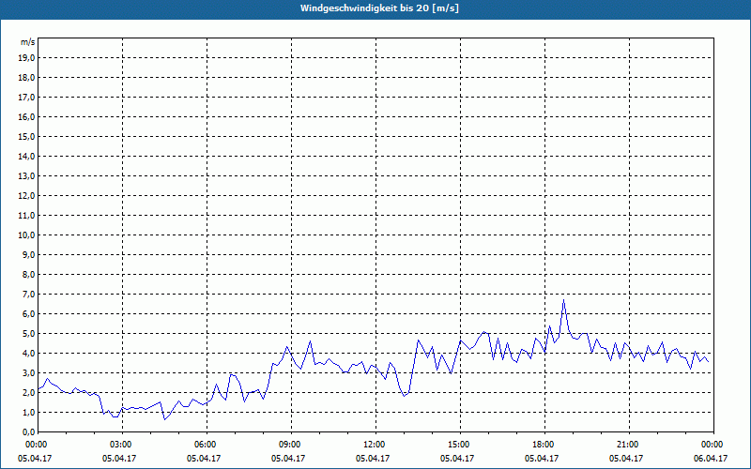Pick the 0,0 y-axis label
This screenshot has width=751, height=469.
click(x=29, y=432)
